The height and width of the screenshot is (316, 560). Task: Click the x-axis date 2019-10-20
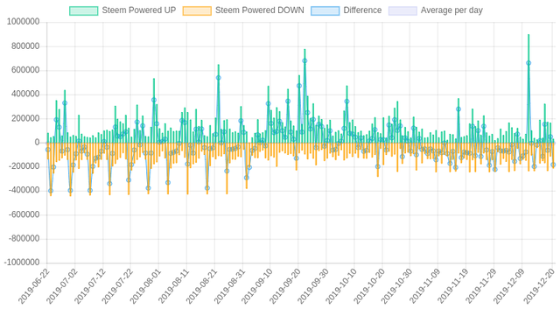(x=369, y=286)
